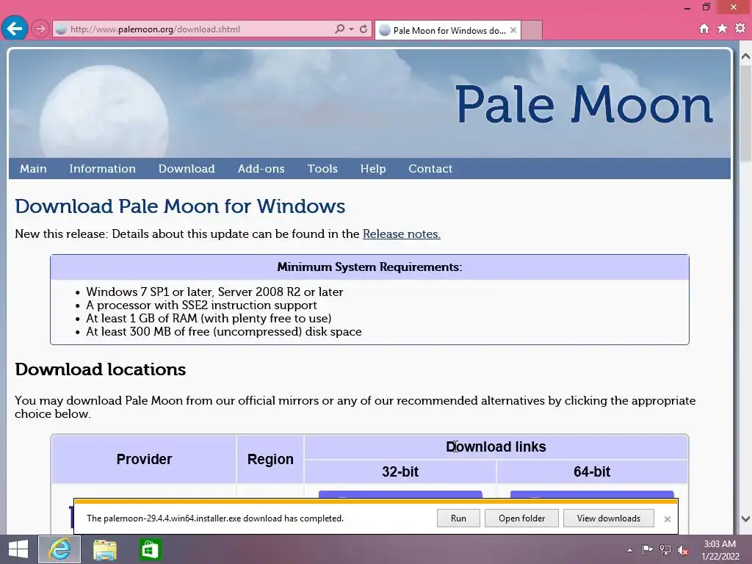The width and height of the screenshot is (752, 564).
Task: Restore down the browser window
Action: tap(706, 7)
